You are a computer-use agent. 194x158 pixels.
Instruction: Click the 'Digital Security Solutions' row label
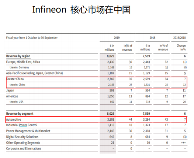tap(22, 137)
